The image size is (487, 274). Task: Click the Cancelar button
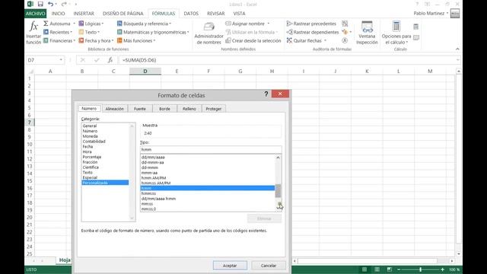(x=269, y=266)
